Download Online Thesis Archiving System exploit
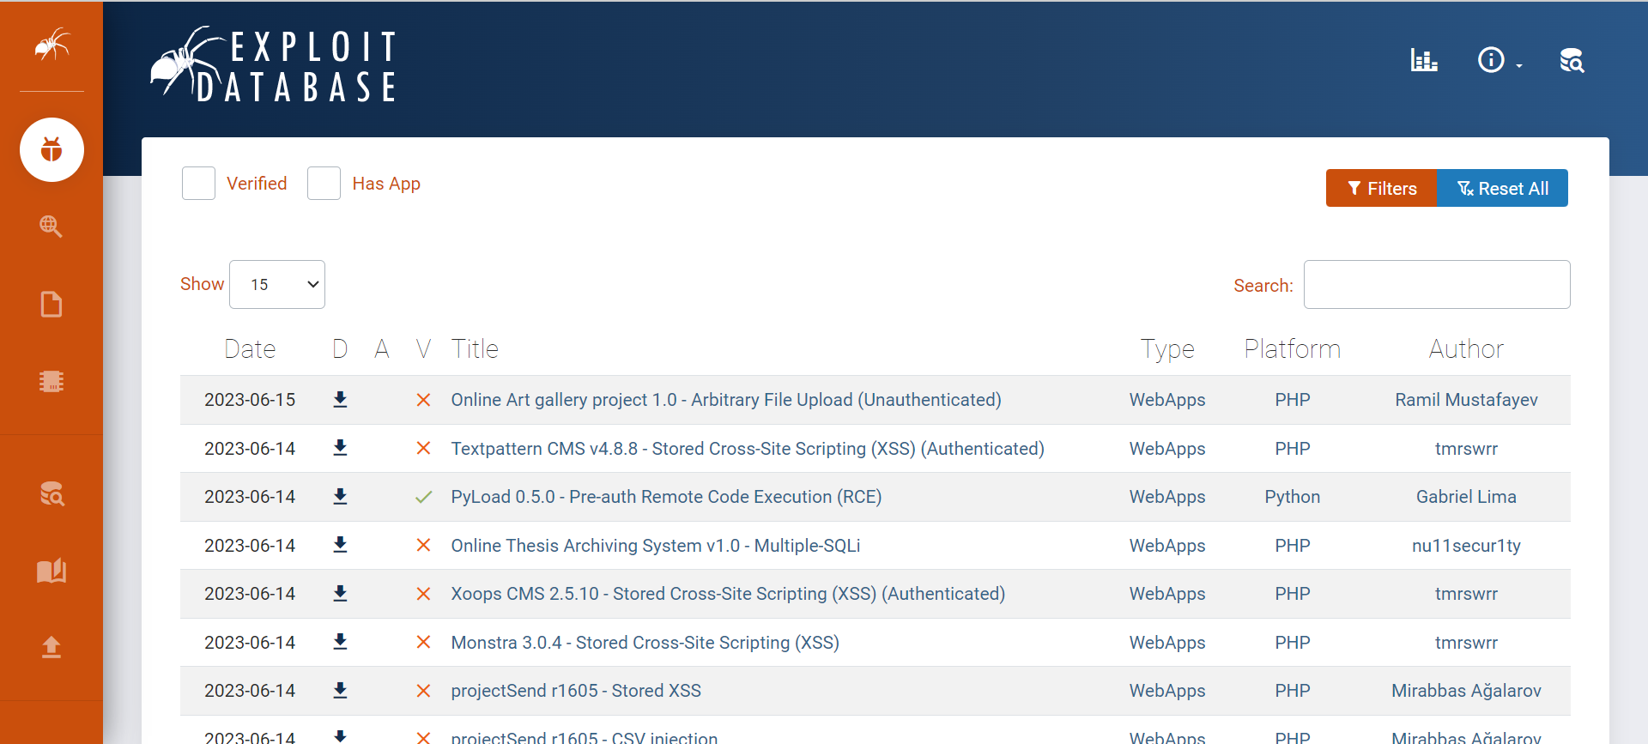This screenshot has width=1648, height=744. [340, 545]
